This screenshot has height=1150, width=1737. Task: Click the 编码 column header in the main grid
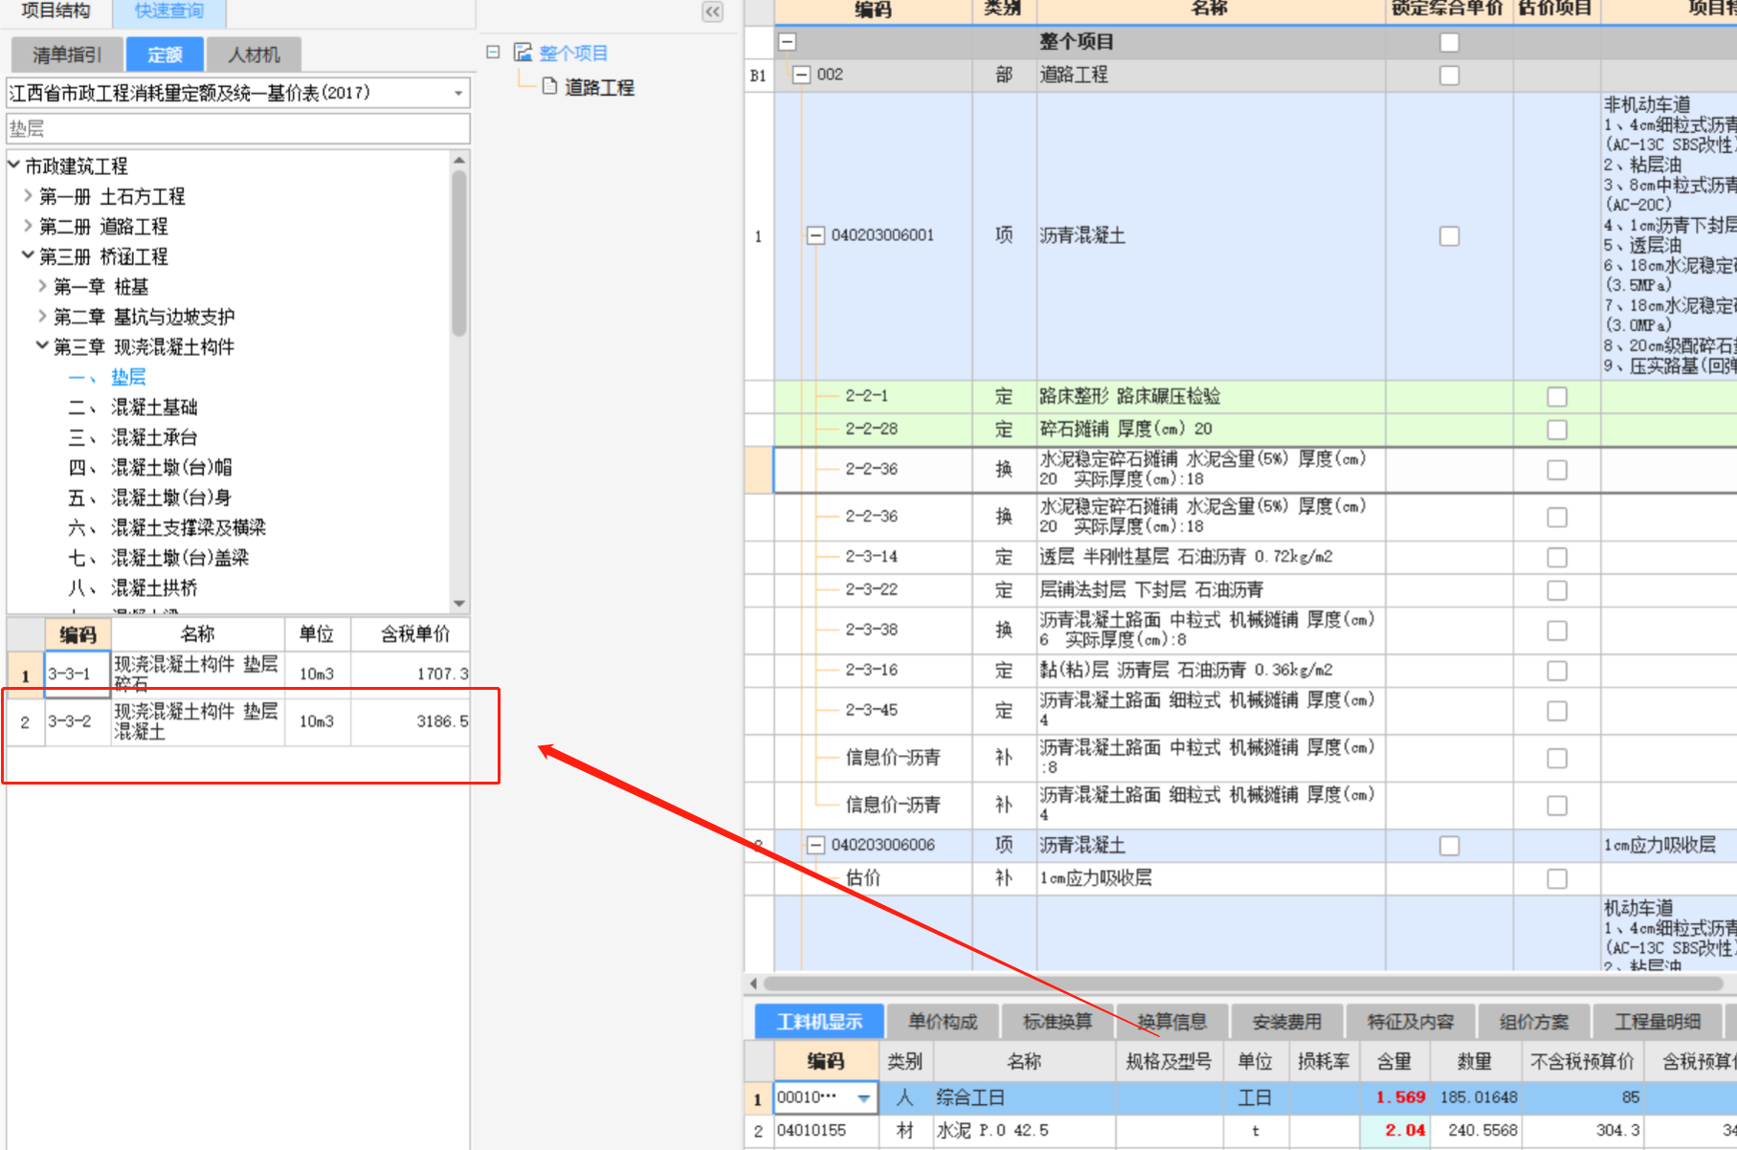coord(873,11)
